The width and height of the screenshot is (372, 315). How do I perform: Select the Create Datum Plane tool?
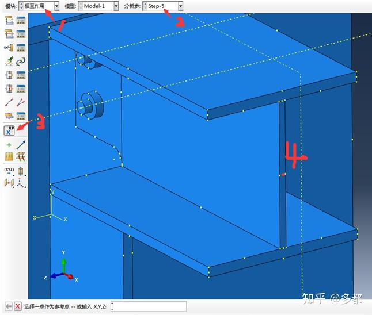click(9, 183)
